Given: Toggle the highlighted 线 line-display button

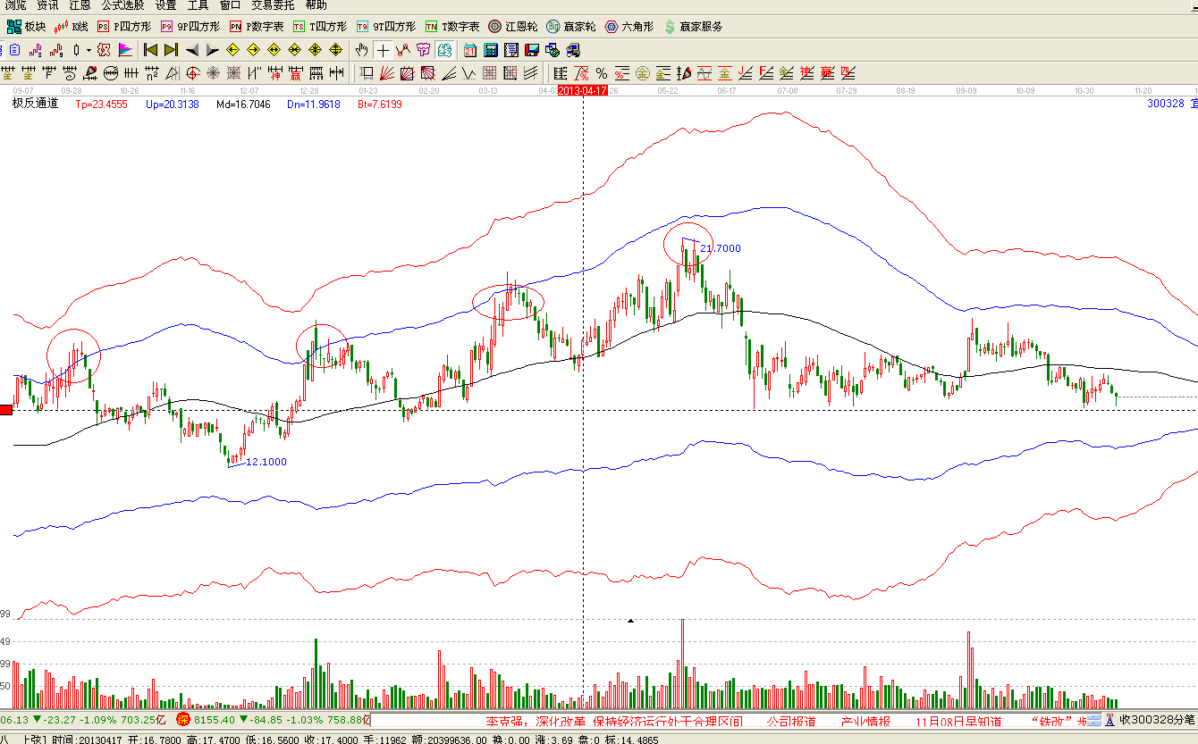Looking at the screenshot, I should coord(444,50).
